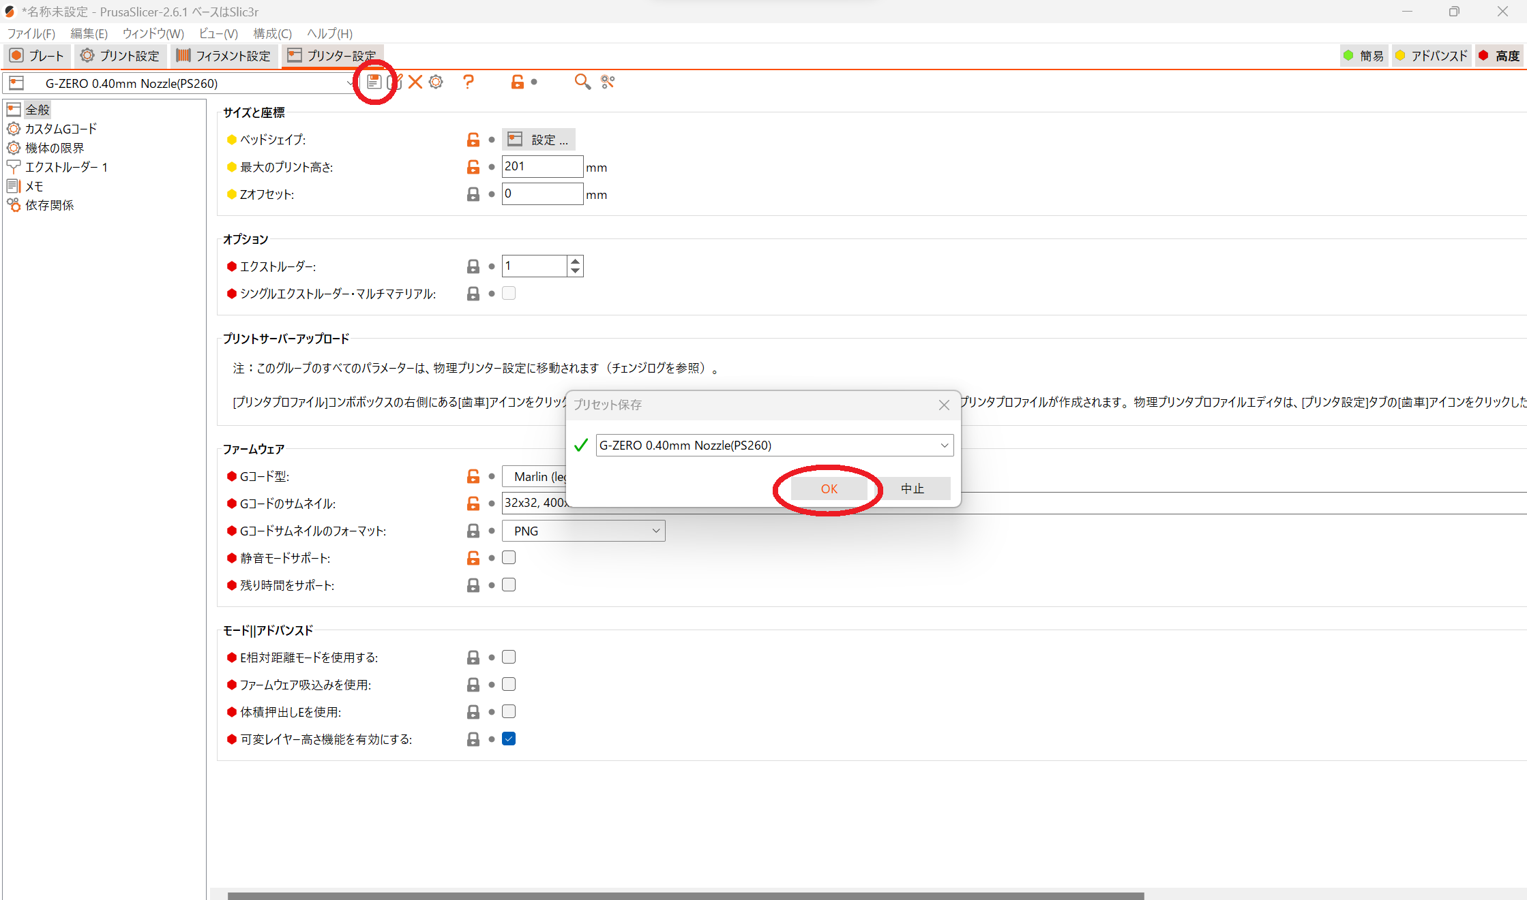This screenshot has height=900, width=1527.
Task: Click the lock beside ファームウェア吸込みを使用
Action: [x=473, y=685]
